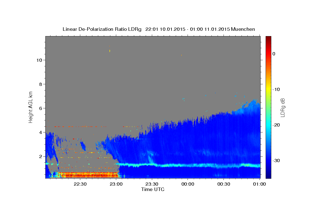Click the dark red top of the colorbar
The image size is (322, 214).
(268, 39)
